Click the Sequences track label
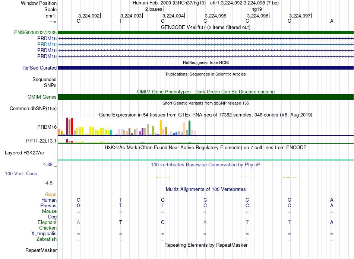This screenshot has height=259, width=354. pyautogui.click(x=44, y=79)
